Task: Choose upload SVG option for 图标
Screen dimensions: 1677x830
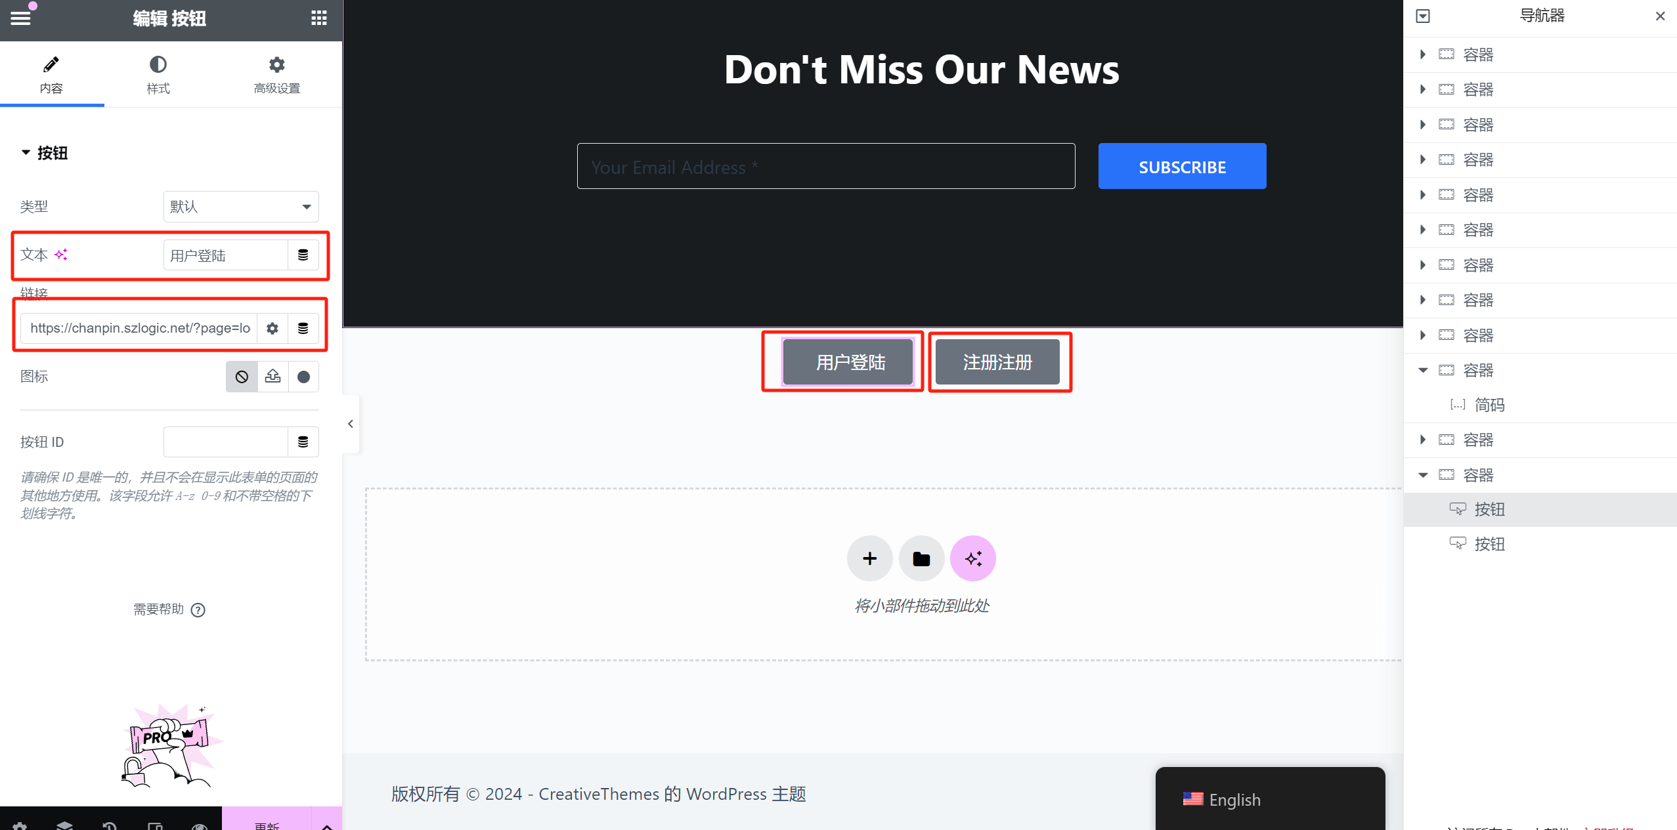Action: (x=272, y=377)
